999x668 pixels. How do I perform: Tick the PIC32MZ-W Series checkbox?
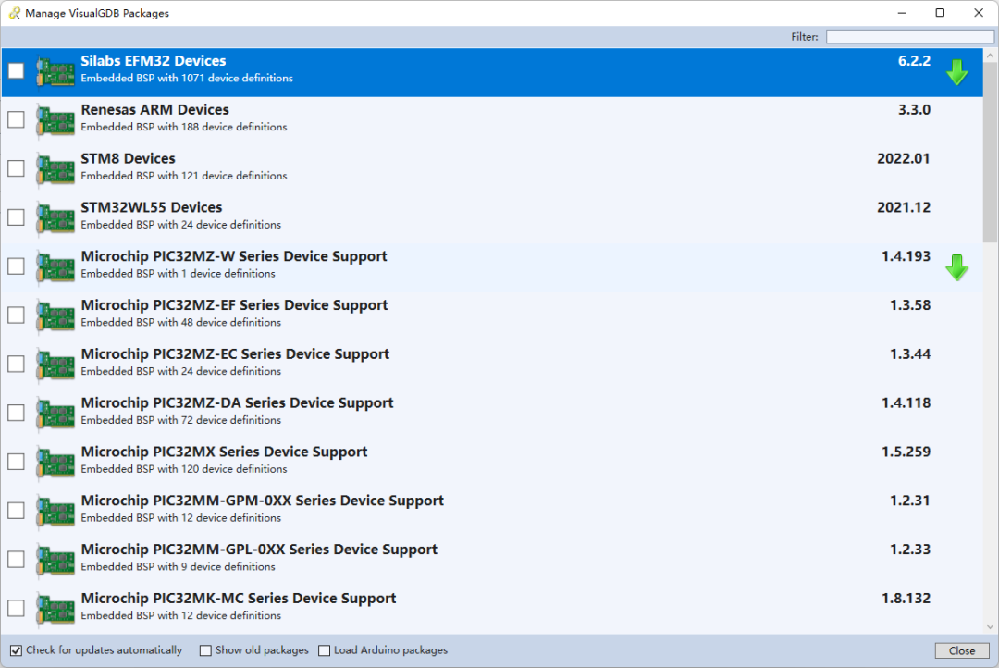click(x=16, y=266)
